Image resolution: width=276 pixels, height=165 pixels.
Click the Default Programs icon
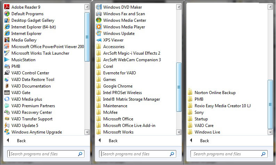click(7, 13)
